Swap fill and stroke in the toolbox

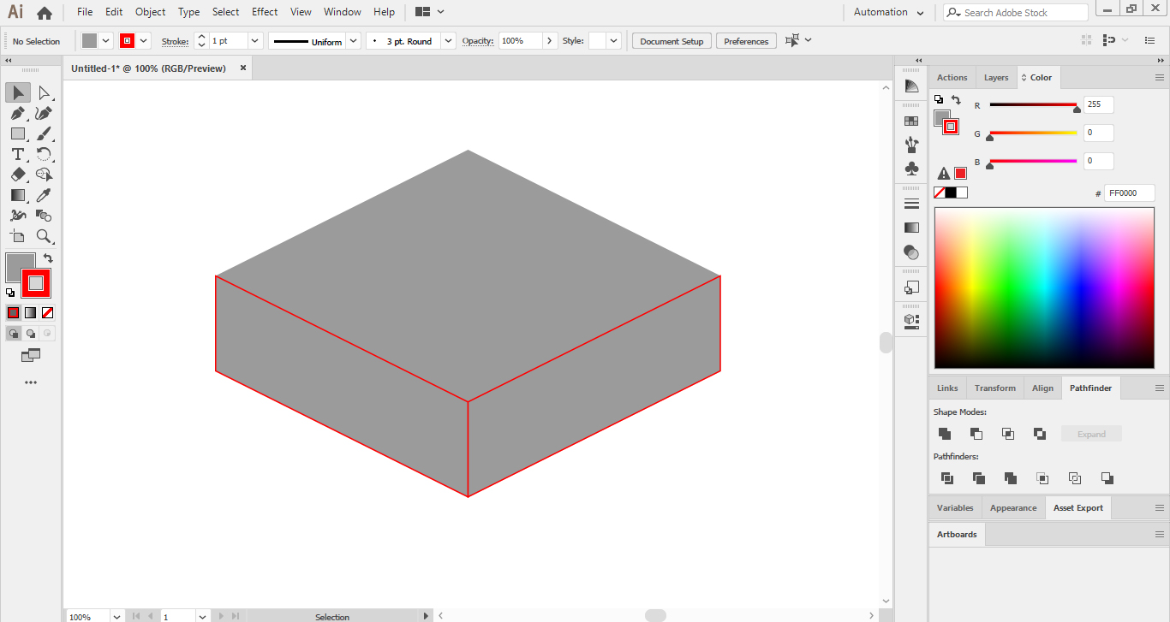(x=49, y=258)
